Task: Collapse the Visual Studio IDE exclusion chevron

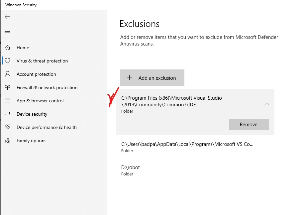Action: pyautogui.click(x=266, y=104)
